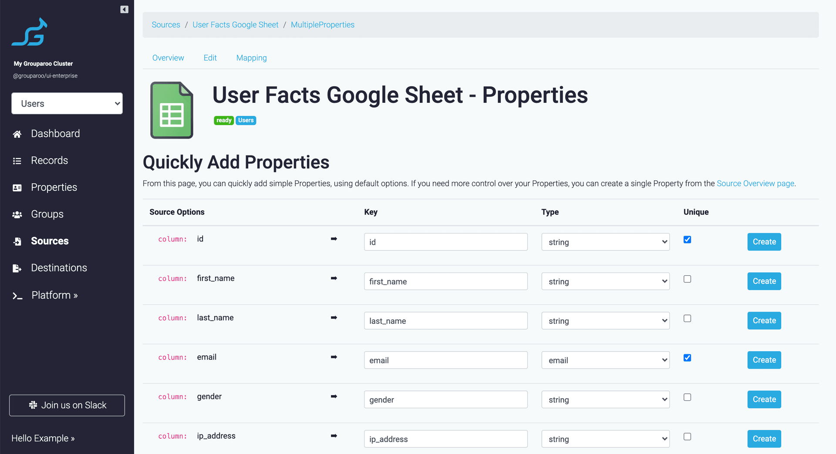
Task: Click the Key field for id
Action: pyautogui.click(x=446, y=242)
